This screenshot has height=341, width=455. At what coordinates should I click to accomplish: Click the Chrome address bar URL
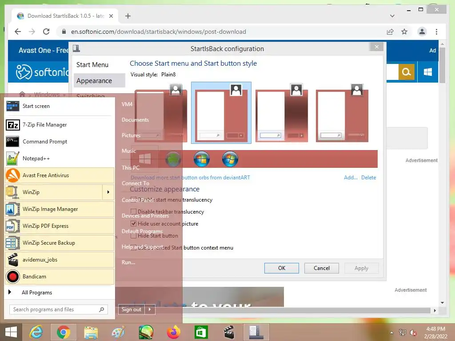(159, 32)
